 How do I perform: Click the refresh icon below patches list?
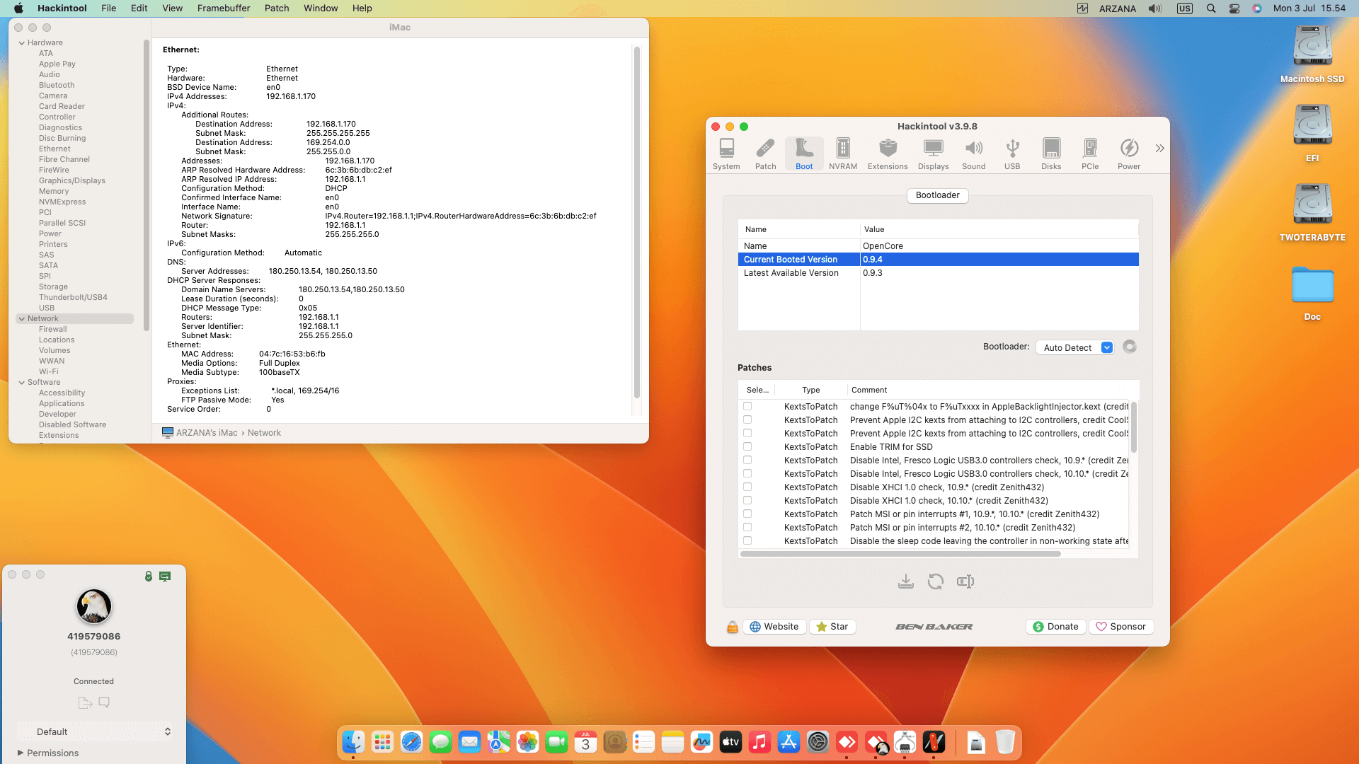click(936, 581)
